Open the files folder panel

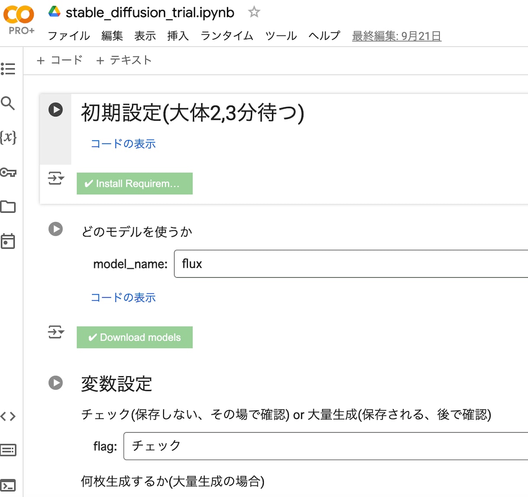point(8,207)
